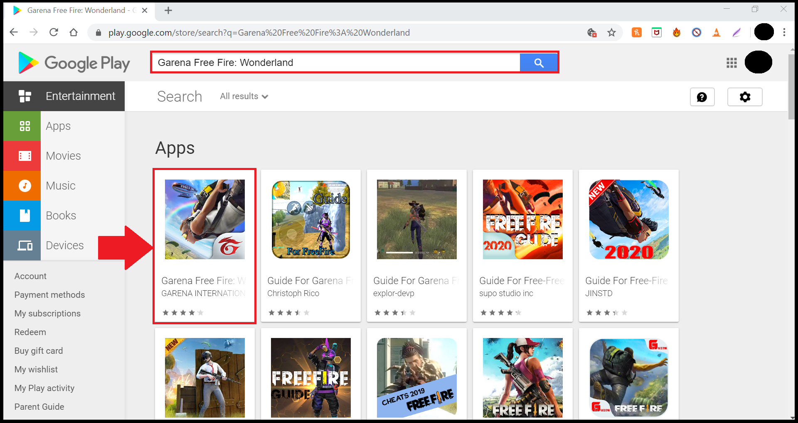This screenshot has width=798, height=423.
Task: Click the blue search magnifier button
Action: point(539,63)
